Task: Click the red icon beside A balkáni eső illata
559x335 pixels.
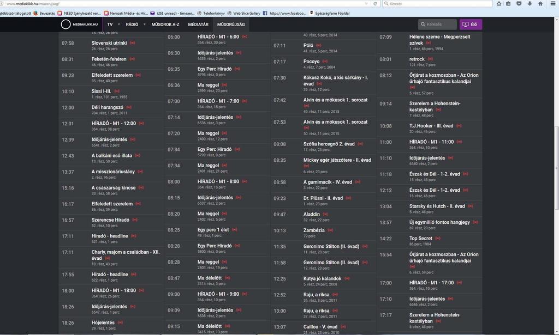Action: [x=137, y=156]
